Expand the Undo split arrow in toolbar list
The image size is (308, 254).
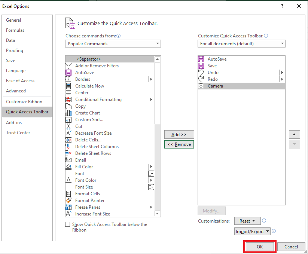click(282, 73)
